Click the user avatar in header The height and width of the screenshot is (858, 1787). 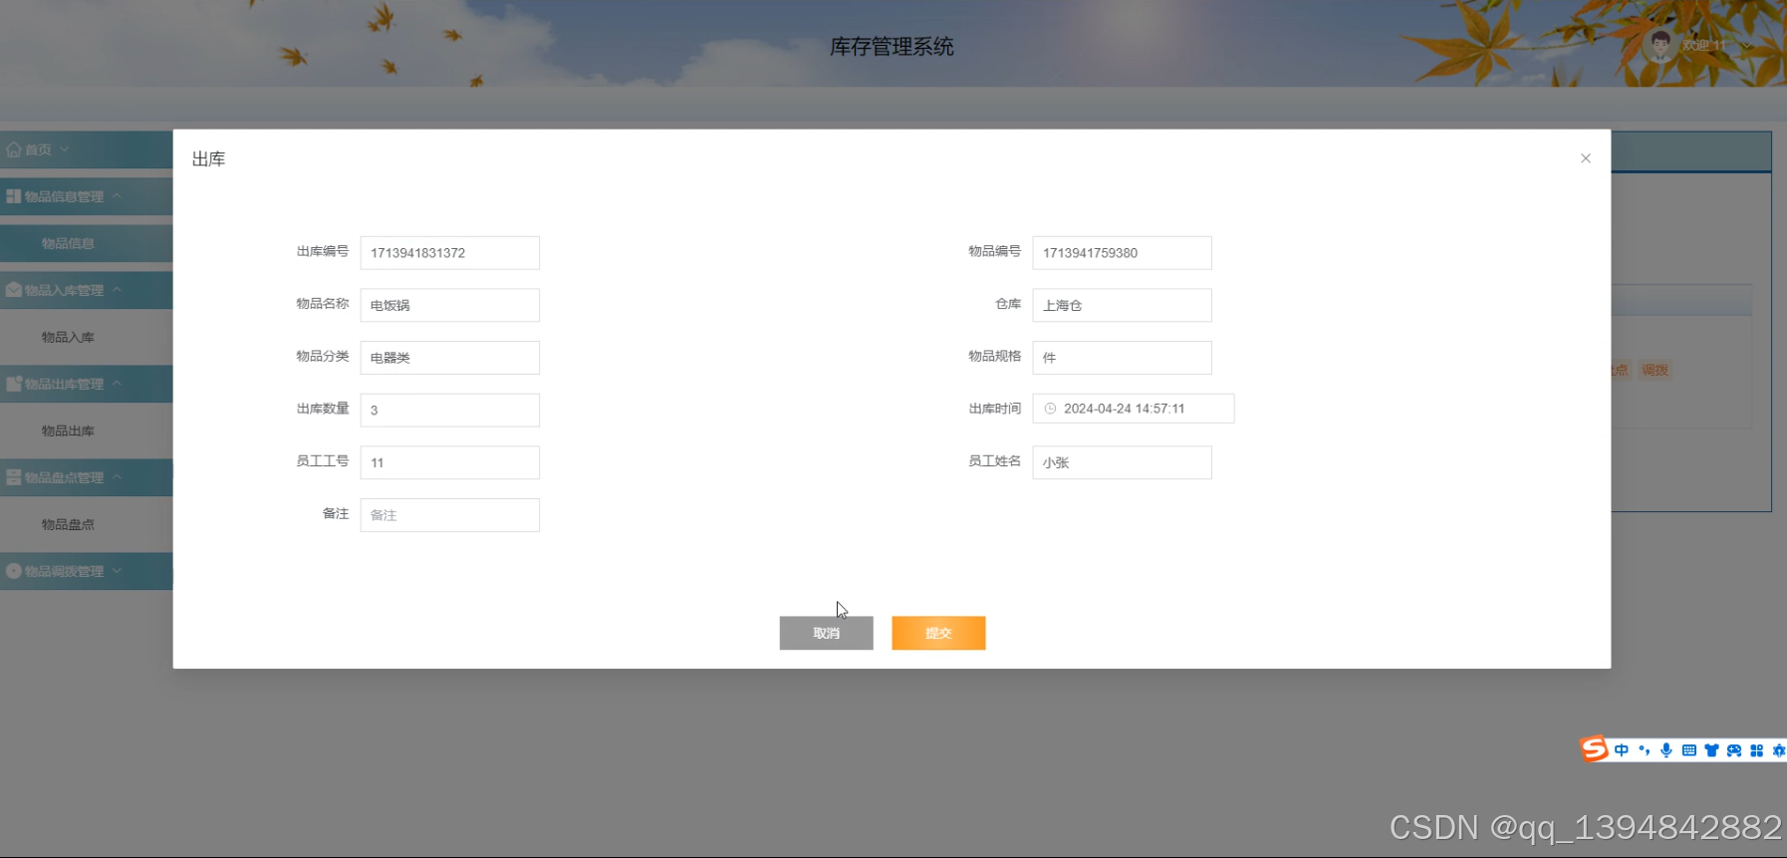tap(1660, 45)
